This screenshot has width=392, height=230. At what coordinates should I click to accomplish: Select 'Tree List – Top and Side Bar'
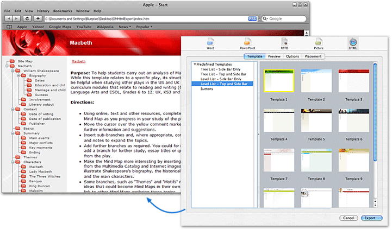(223, 74)
